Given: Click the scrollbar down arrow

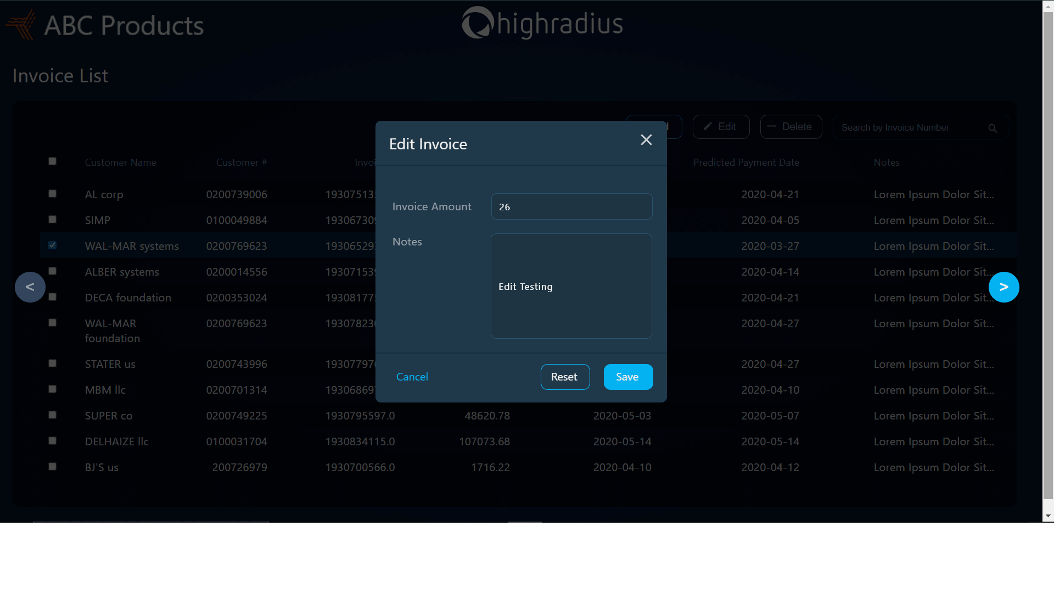Looking at the screenshot, I should click(x=1048, y=516).
